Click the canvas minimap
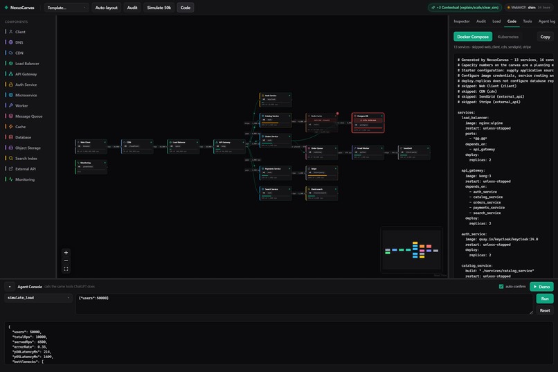 click(x=411, y=250)
